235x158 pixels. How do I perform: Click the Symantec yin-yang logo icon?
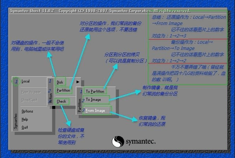[118, 142]
